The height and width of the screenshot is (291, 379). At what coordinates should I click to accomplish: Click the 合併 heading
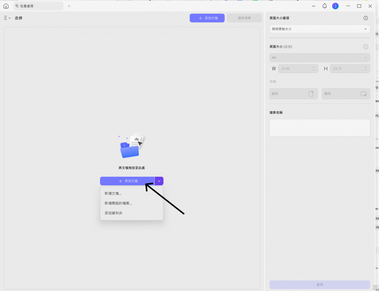click(x=19, y=18)
